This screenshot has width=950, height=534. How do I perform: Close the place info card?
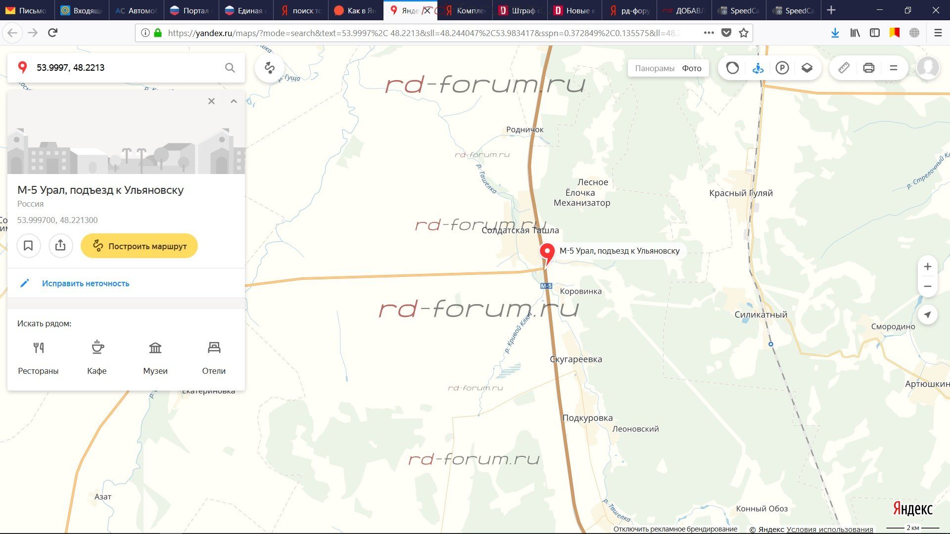[211, 101]
